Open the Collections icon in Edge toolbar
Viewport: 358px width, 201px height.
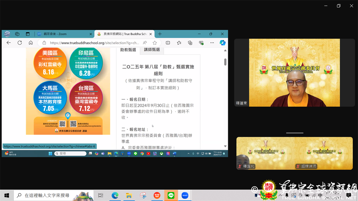(190, 43)
